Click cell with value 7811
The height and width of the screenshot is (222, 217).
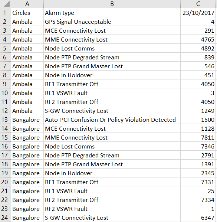198,137
